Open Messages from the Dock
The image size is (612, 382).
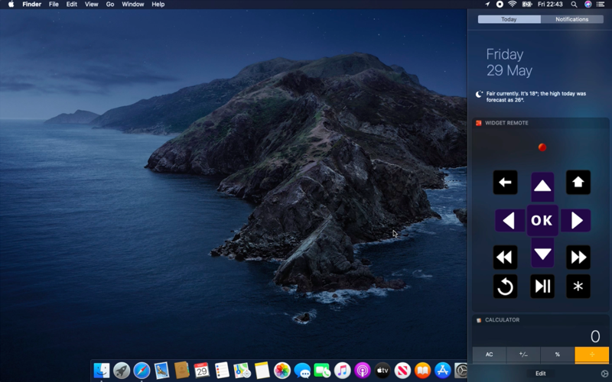[302, 371]
